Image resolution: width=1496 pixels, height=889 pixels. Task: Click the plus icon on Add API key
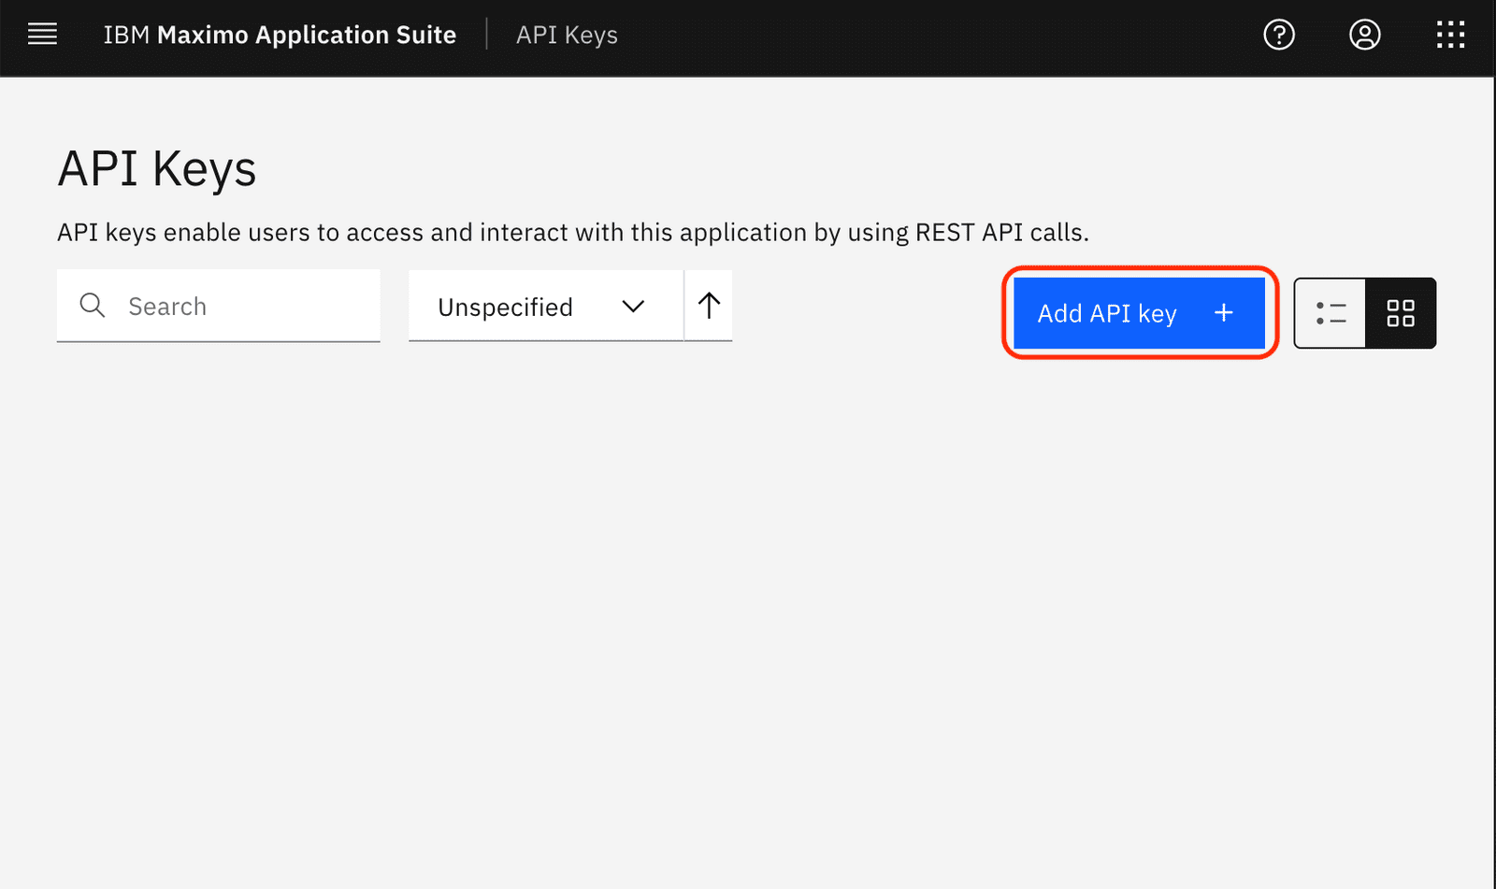1223,313
